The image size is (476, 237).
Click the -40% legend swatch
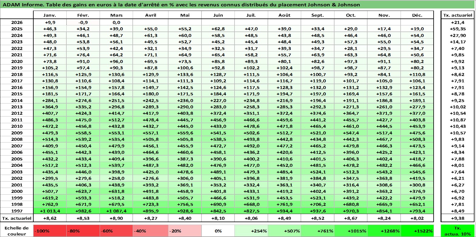pyautogui.click(x=151, y=231)
